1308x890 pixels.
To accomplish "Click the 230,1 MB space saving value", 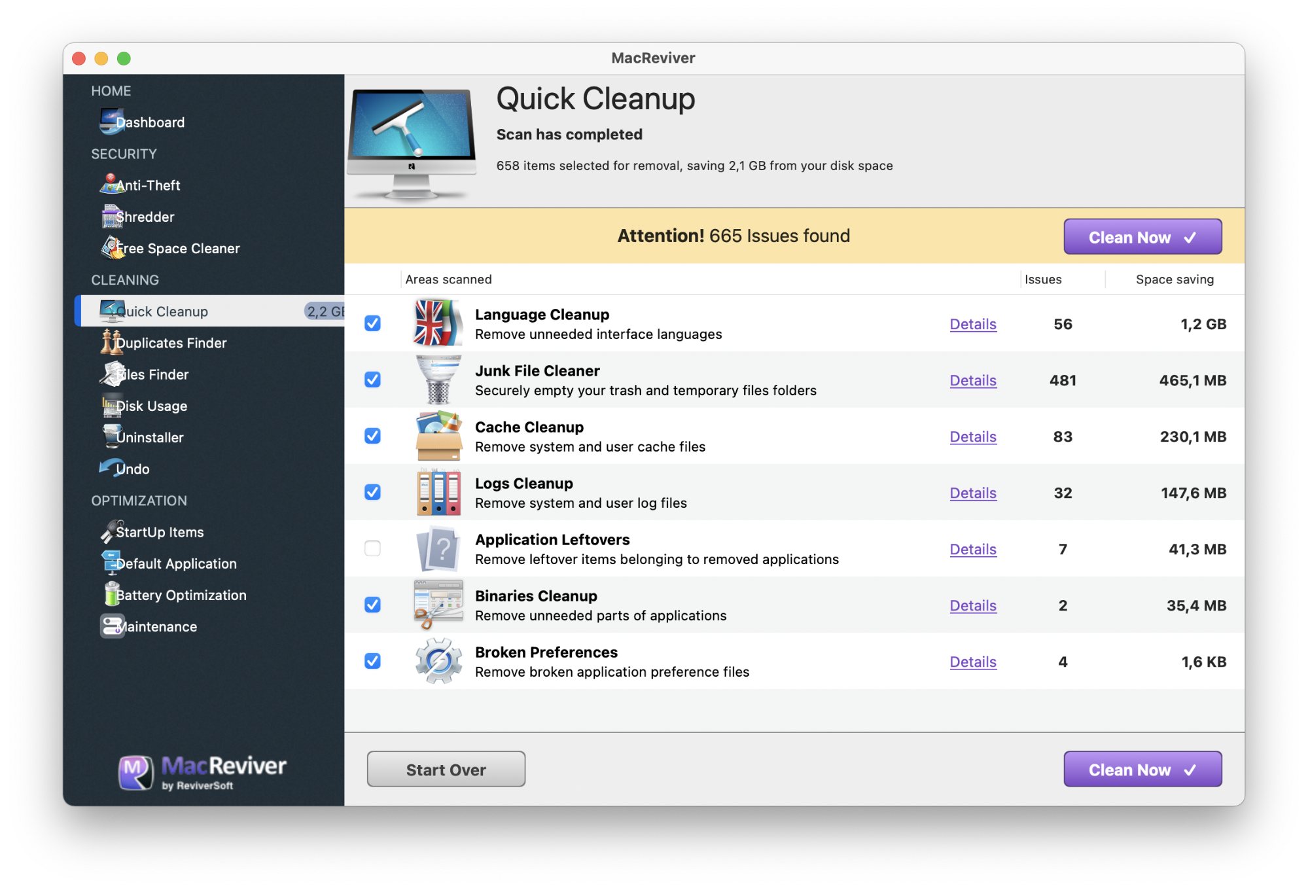I will (x=1193, y=436).
